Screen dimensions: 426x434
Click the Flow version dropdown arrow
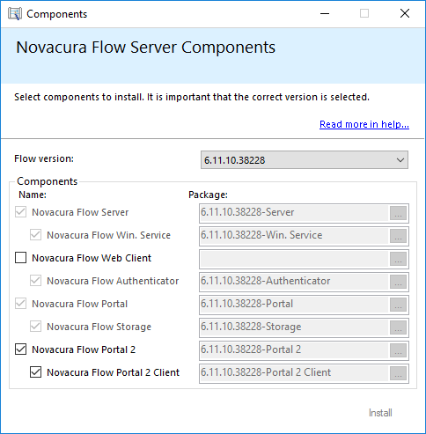coord(400,160)
